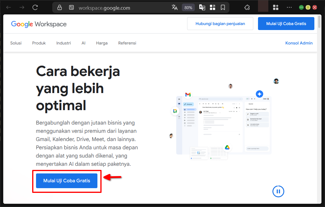Screen dimensions: 325x207
Task: Click the heading Cara bekerja yang lebih optimal
Action: (78, 88)
